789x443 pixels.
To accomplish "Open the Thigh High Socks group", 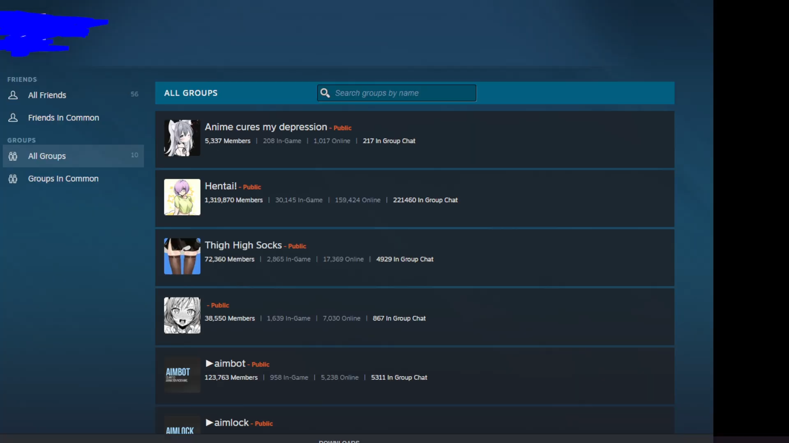I will click(x=243, y=245).
